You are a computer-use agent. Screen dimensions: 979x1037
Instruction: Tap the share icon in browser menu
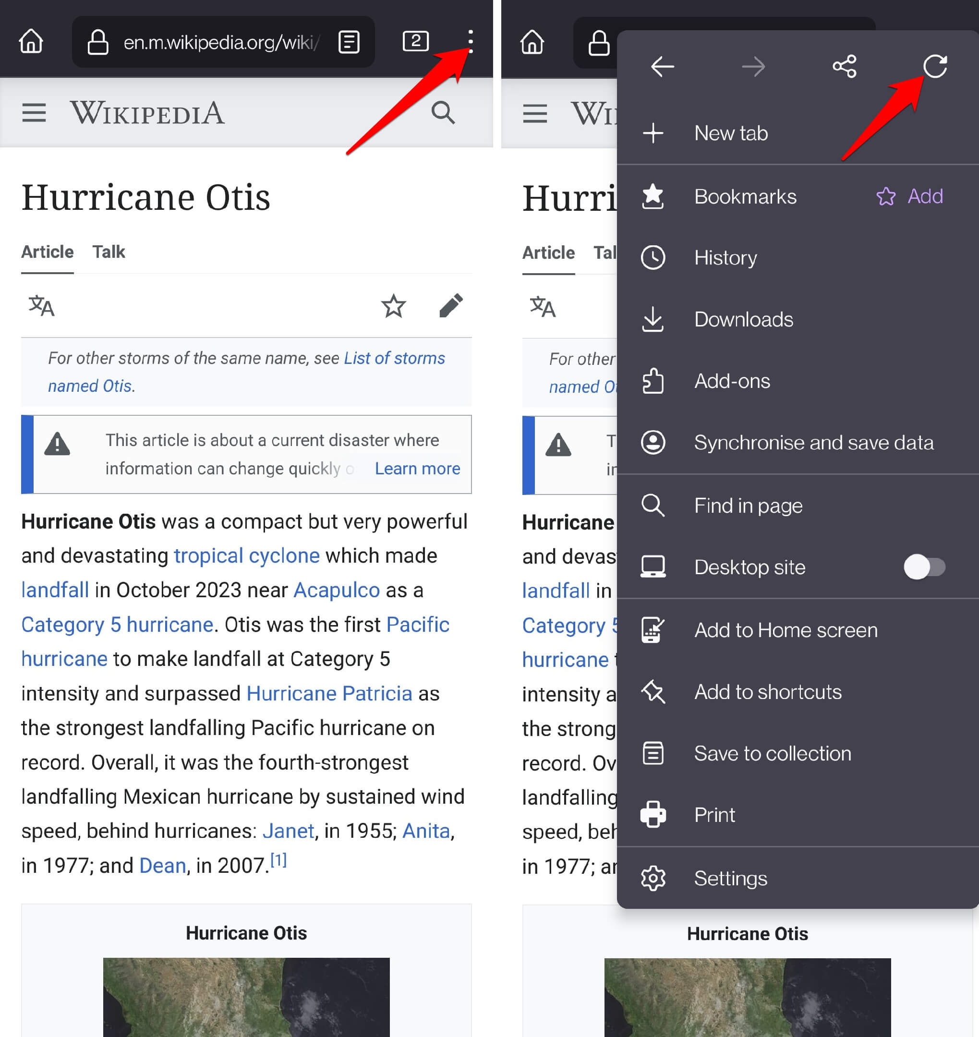[x=844, y=67]
